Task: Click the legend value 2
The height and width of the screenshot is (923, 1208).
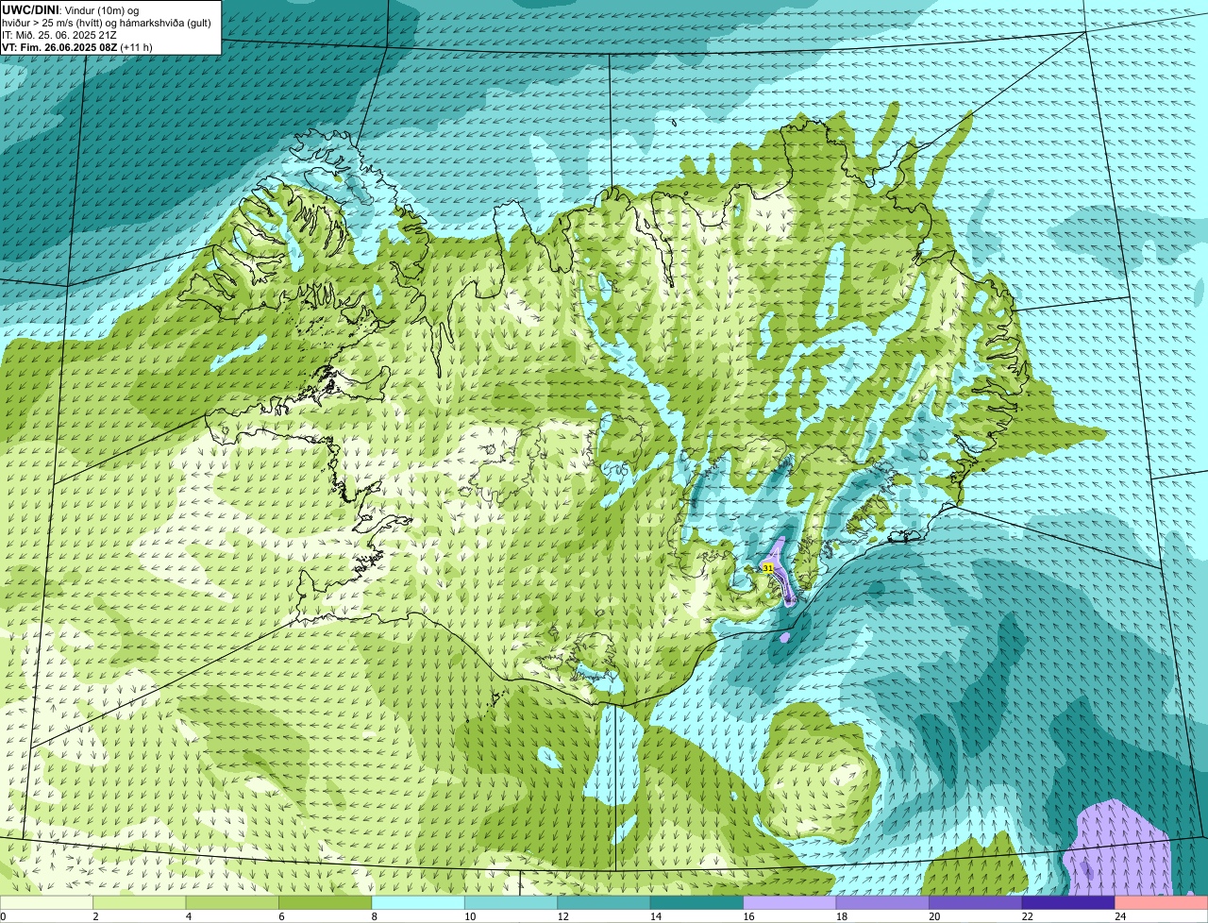Action: coord(96,916)
